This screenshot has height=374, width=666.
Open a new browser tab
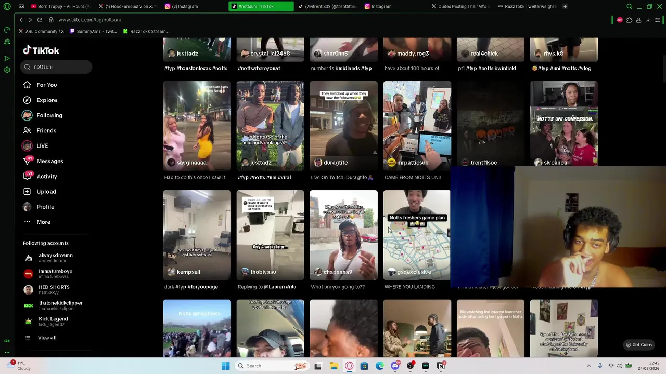pos(565,6)
